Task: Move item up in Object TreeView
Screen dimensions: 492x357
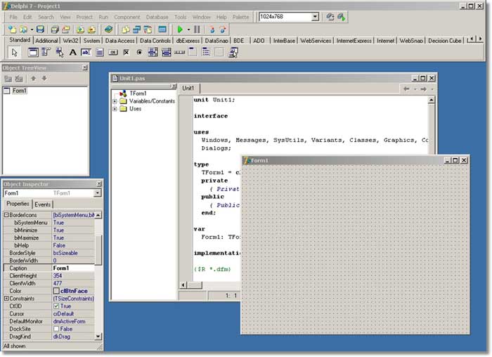Action: (33, 79)
